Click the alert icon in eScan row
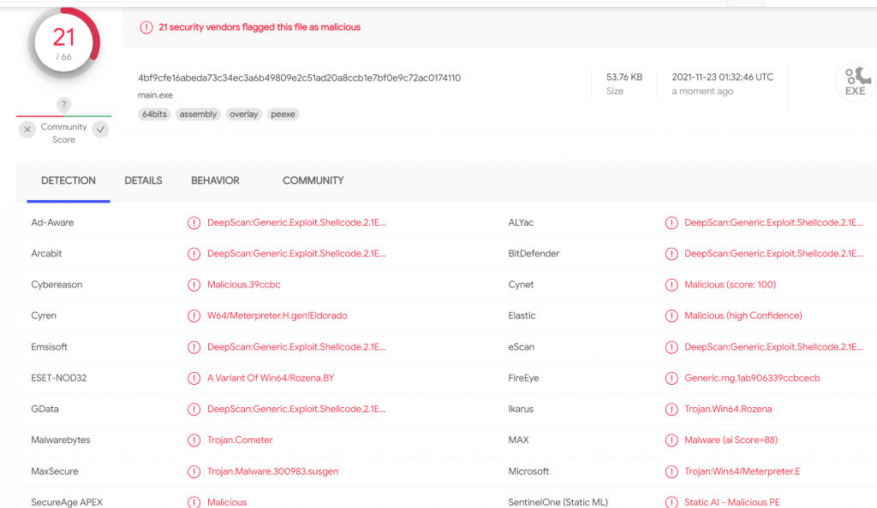 click(x=671, y=347)
